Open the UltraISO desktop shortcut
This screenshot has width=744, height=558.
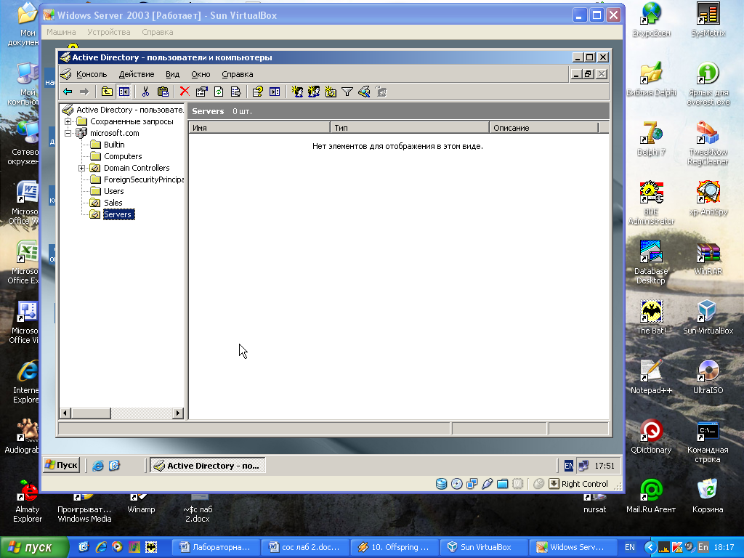click(x=708, y=377)
